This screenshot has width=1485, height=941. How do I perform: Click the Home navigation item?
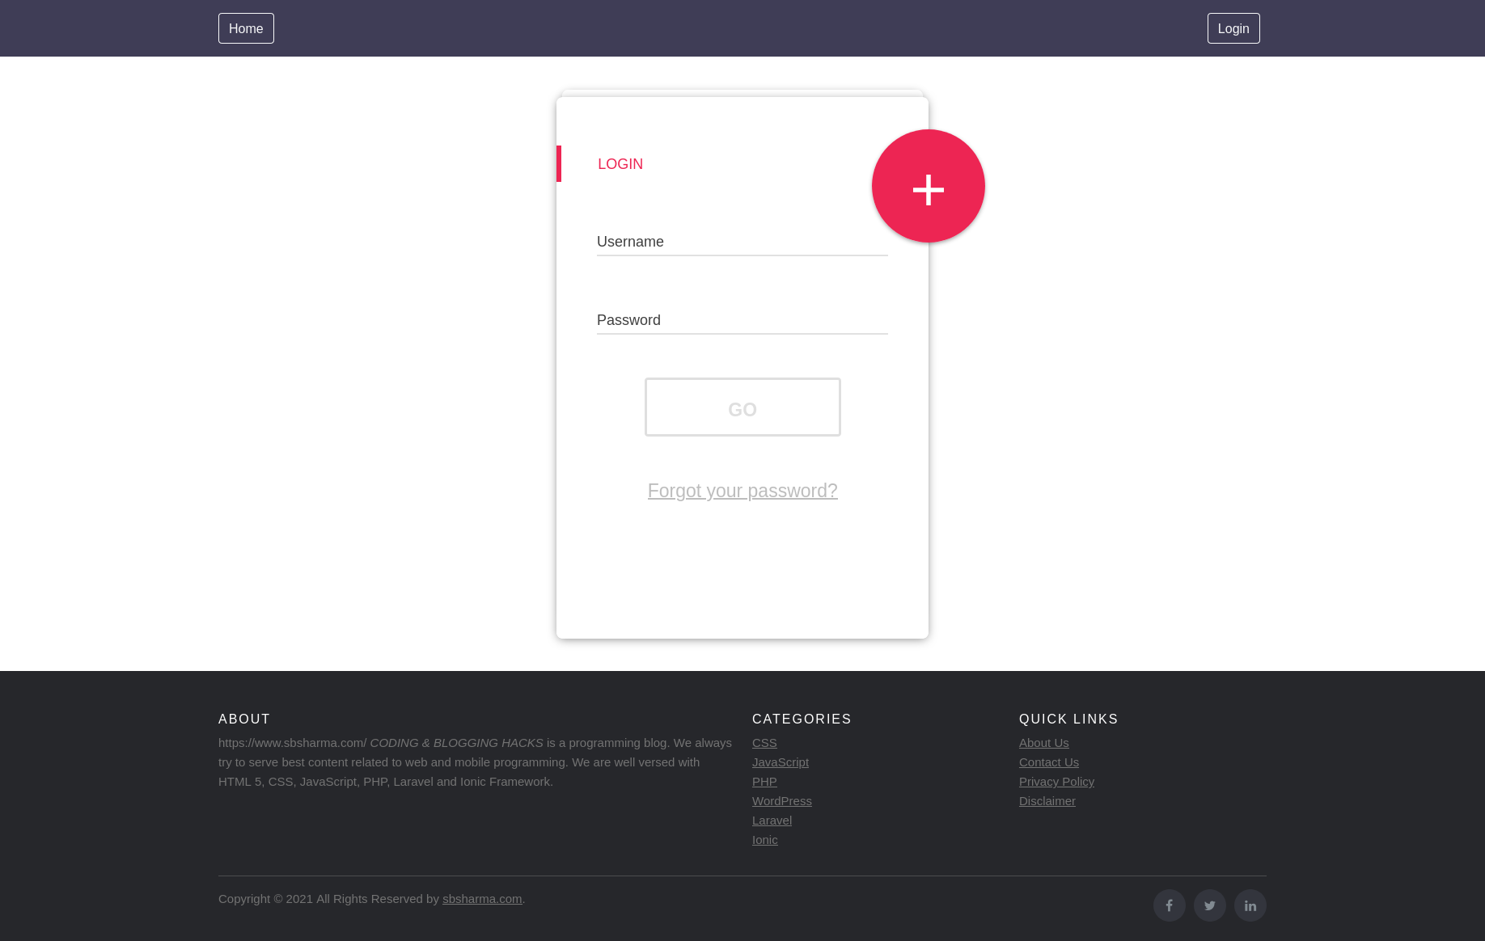[x=245, y=28]
